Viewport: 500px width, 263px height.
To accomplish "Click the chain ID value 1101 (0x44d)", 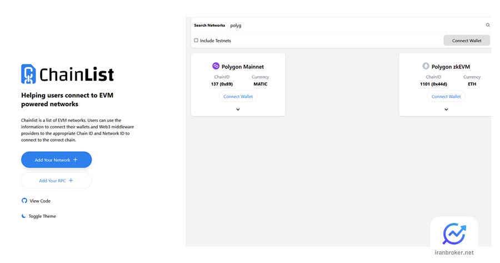I will [x=433, y=84].
